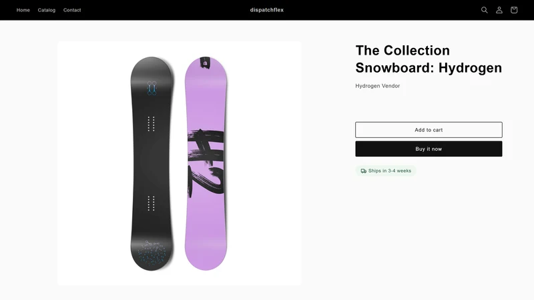The height and width of the screenshot is (300, 534).
Task: Click the H2 brushstroke graphic on purple board
Action: point(206,163)
